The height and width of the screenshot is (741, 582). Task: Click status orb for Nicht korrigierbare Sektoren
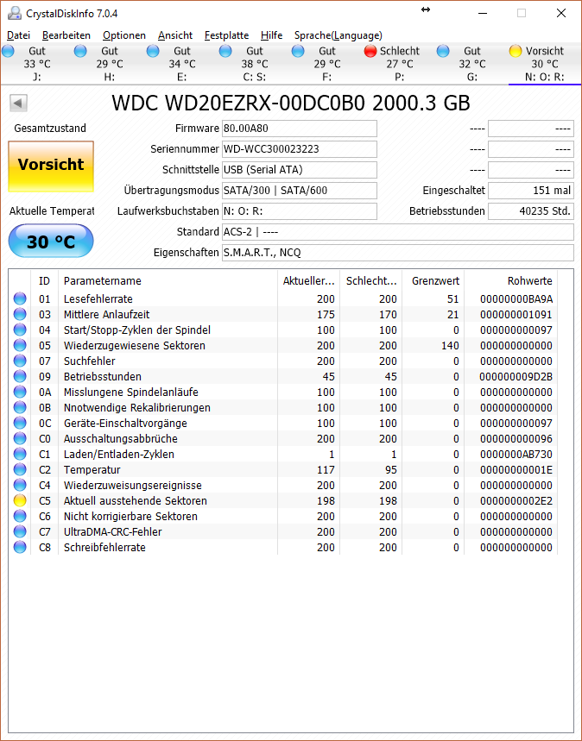click(x=20, y=516)
